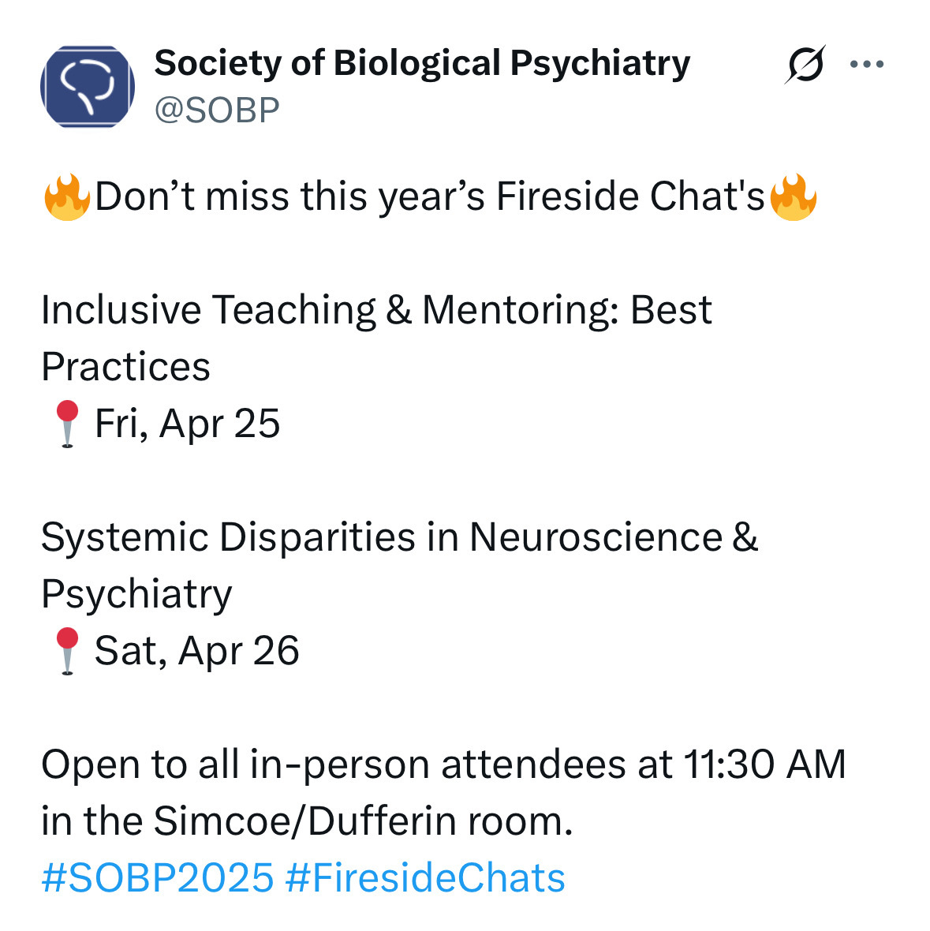Screen dimensions: 930x931
Task: Click the Grok slashed-circle icon
Action: pyautogui.click(x=805, y=65)
